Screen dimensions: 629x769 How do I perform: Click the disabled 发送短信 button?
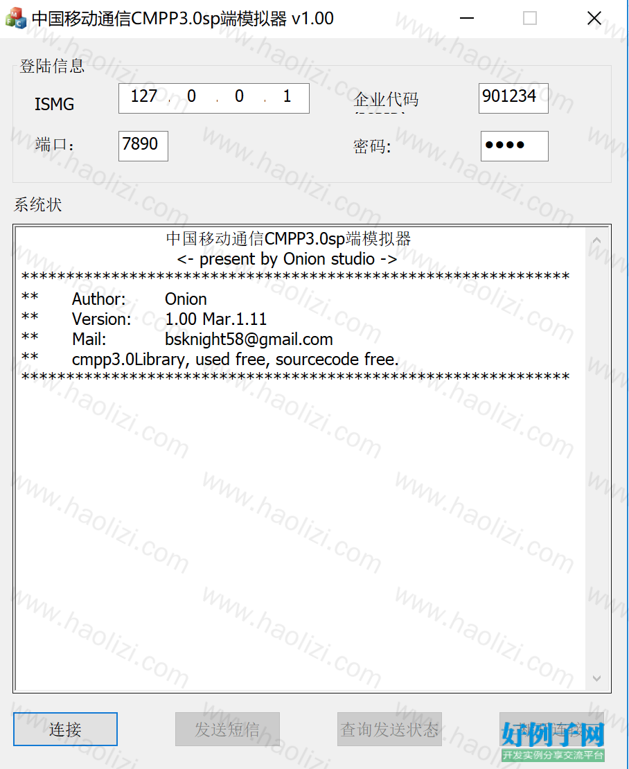pyautogui.click(x=227, y=730)
